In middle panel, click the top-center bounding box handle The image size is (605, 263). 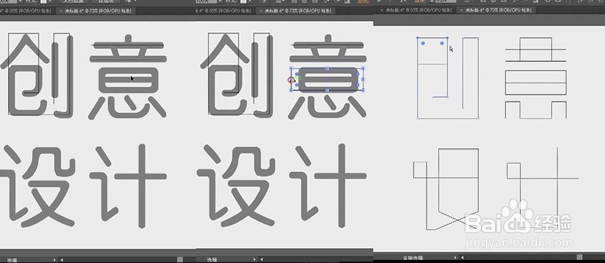pos(327,69)
